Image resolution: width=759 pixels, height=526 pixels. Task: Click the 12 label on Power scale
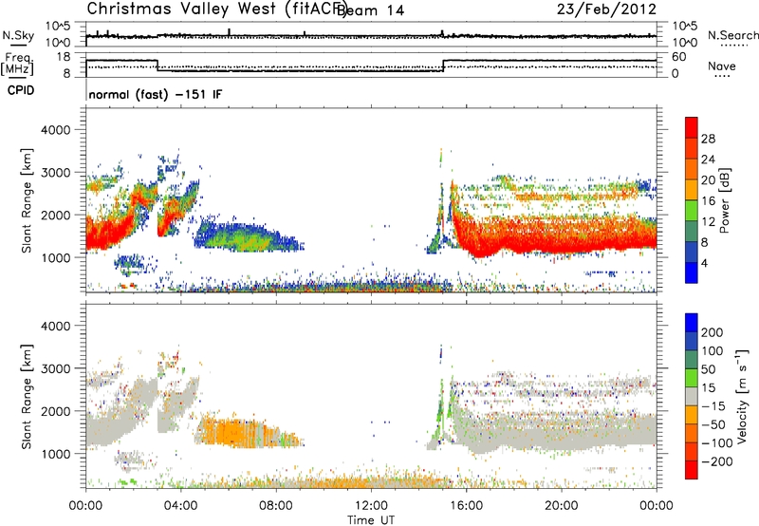708,222
